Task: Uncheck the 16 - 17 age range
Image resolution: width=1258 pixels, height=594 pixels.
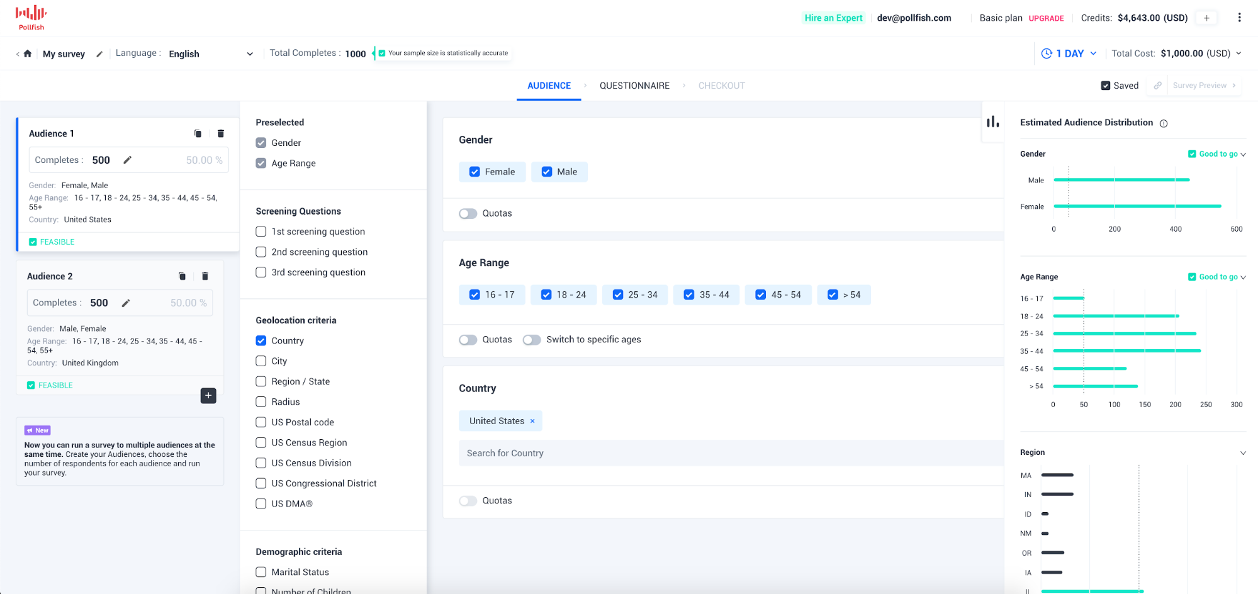Action: [x=475, y=294]
